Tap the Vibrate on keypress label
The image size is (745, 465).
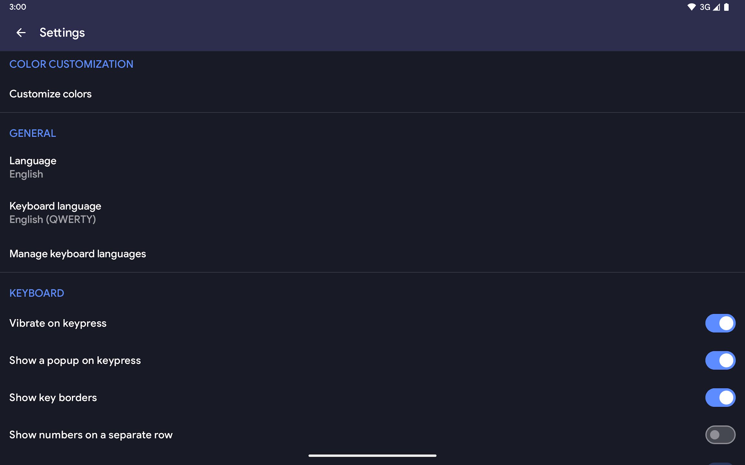point(58,323)
